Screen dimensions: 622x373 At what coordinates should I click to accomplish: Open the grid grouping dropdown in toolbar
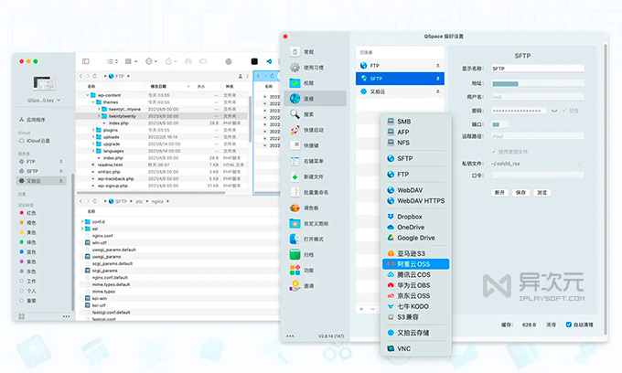131,61
